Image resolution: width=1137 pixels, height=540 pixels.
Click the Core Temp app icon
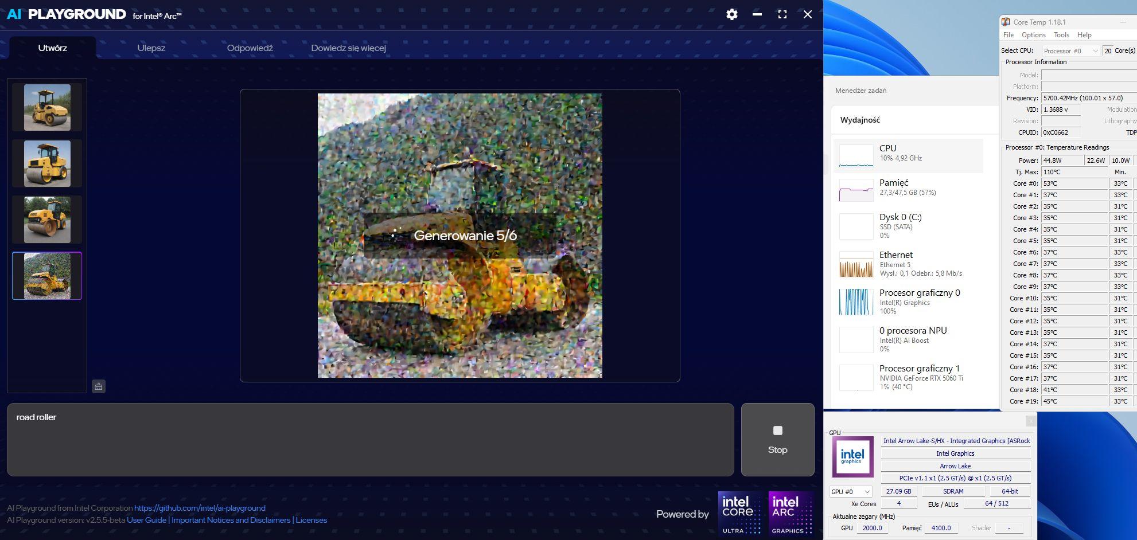coord(1006,22)
